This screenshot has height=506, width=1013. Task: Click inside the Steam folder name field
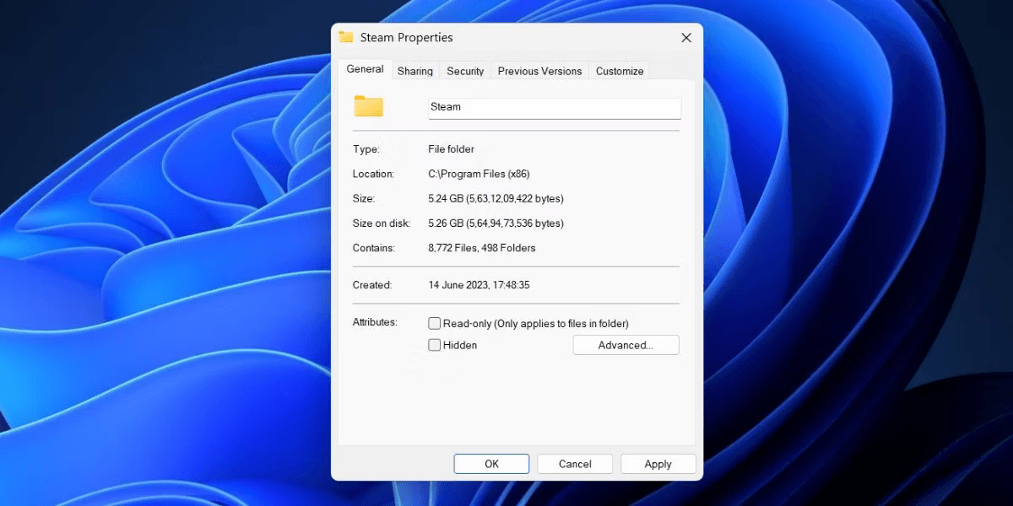click(x=554, y=108)
